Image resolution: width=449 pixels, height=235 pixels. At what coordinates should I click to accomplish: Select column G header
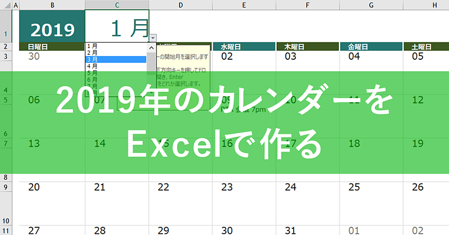click(x=372, y=4)
